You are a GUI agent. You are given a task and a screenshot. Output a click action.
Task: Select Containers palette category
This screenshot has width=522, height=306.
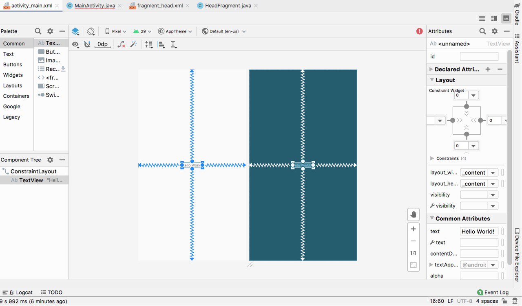pyautogui.click(x=17, y=96)
